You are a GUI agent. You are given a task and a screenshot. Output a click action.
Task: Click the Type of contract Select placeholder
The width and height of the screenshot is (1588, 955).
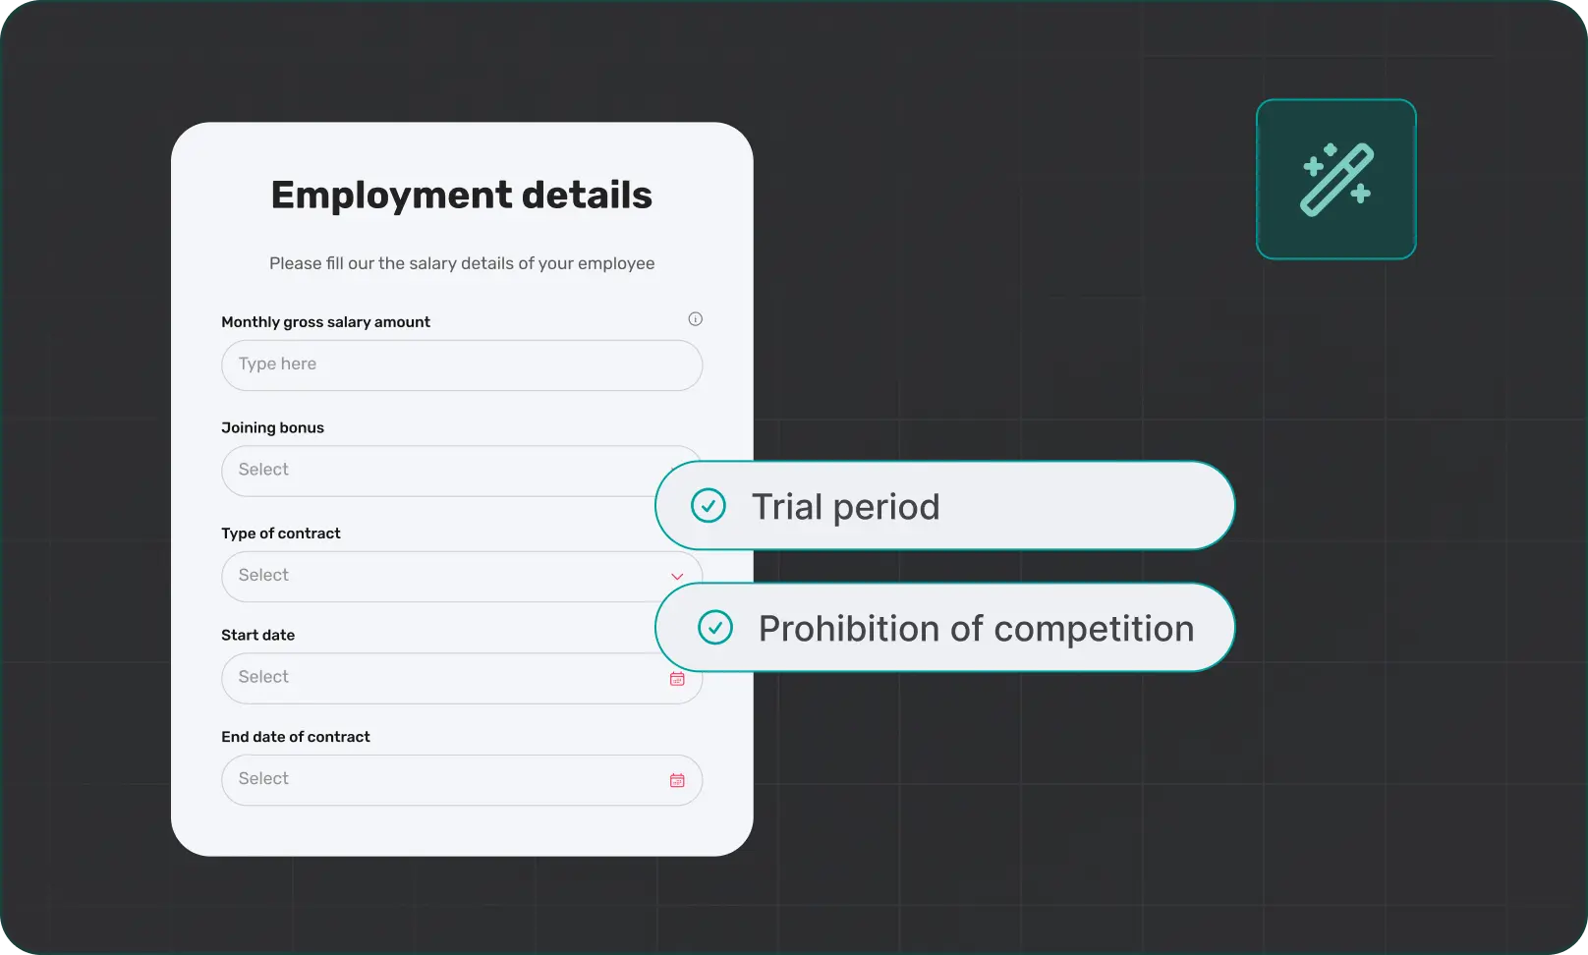(263, 576)
